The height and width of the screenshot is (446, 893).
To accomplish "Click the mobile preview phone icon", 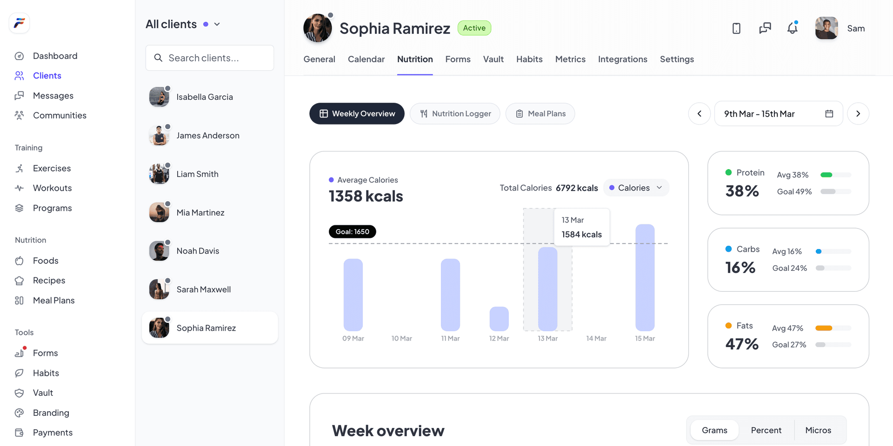I will click(736, 28).
